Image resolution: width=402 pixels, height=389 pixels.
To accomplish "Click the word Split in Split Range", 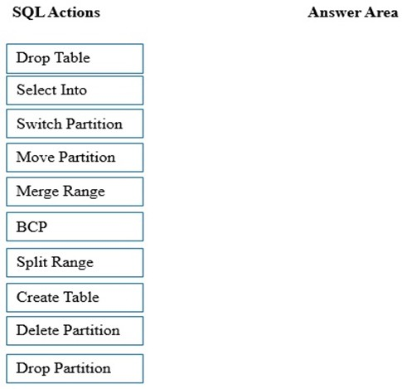I will pos(32,263).
